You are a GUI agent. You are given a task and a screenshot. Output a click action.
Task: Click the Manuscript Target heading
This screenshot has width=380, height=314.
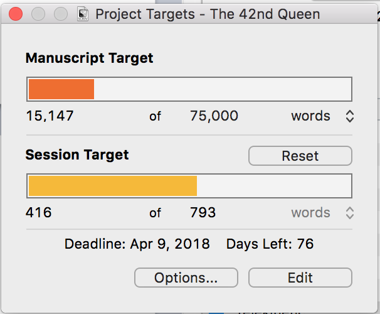89,58
